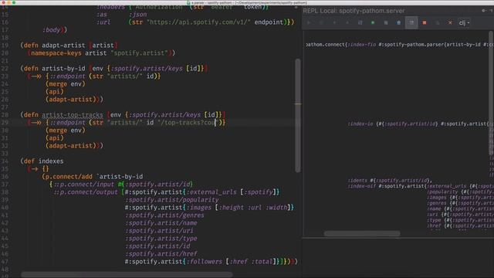494x278 pixels.
Task: Click namespace-keys call on line 20
Action: pos(56,53)
